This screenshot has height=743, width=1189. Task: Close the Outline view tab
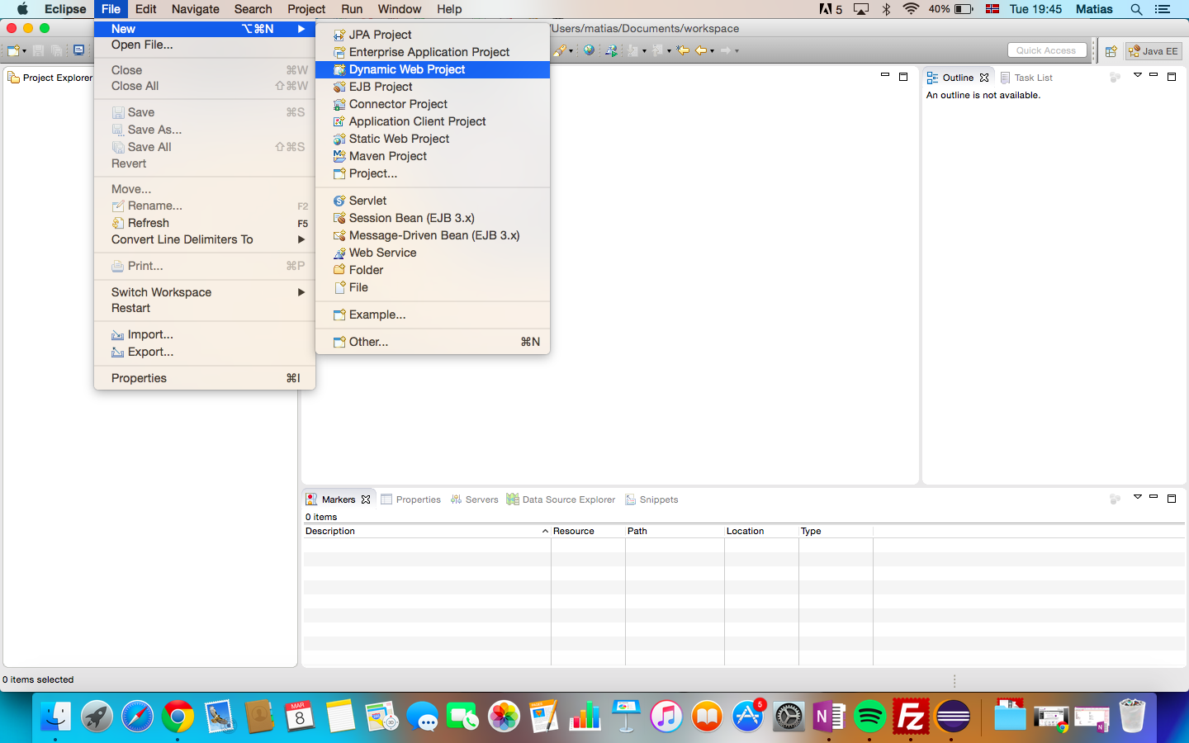click(x=984, y=78)
